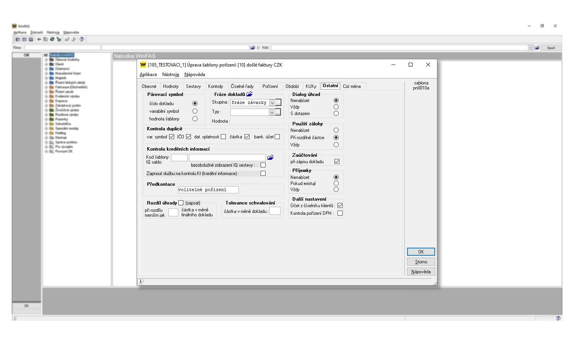Open the KUKy tab

point(311,86)
